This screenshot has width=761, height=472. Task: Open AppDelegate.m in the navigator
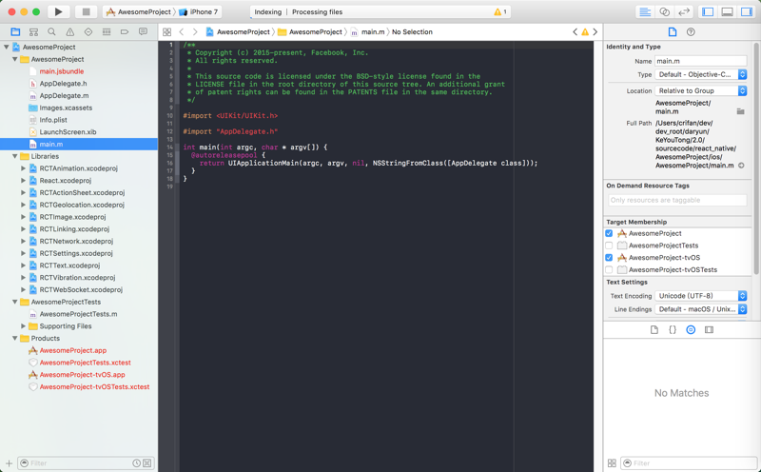[64, 96]
